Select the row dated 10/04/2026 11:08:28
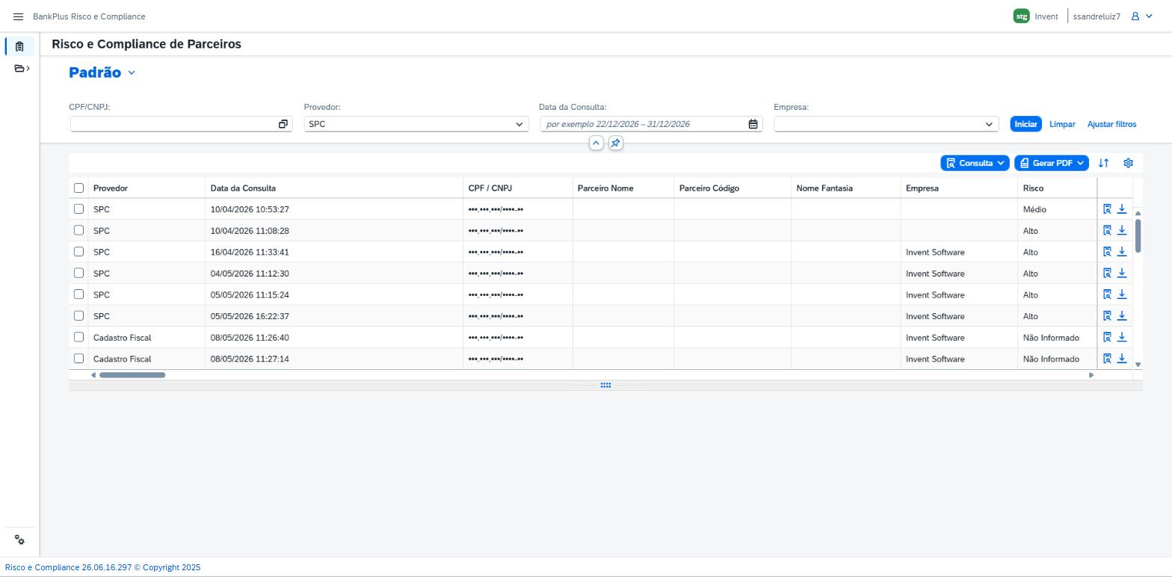Viewport: 1172px width, 577px height. [x=78, y=230]
